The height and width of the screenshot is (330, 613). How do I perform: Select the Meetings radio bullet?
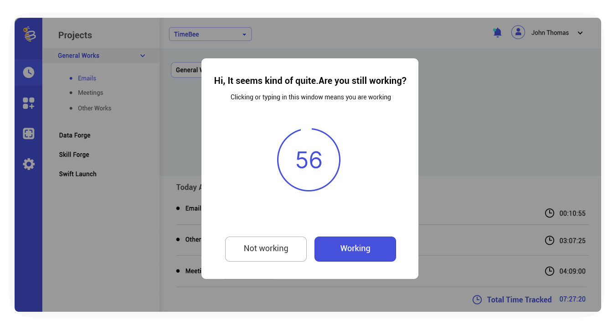pos(72,93)
